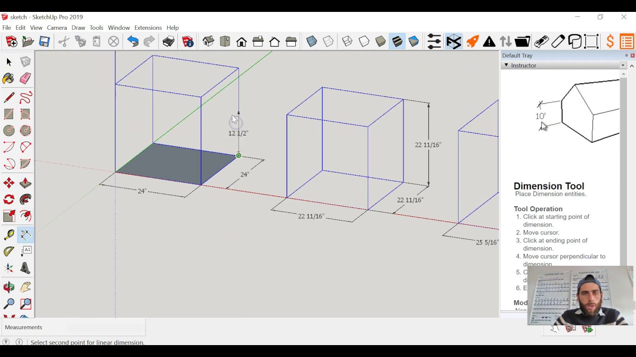Screen dimensions: 636x357
Task: Enable Wireframe style
Action: pos(347,42)
